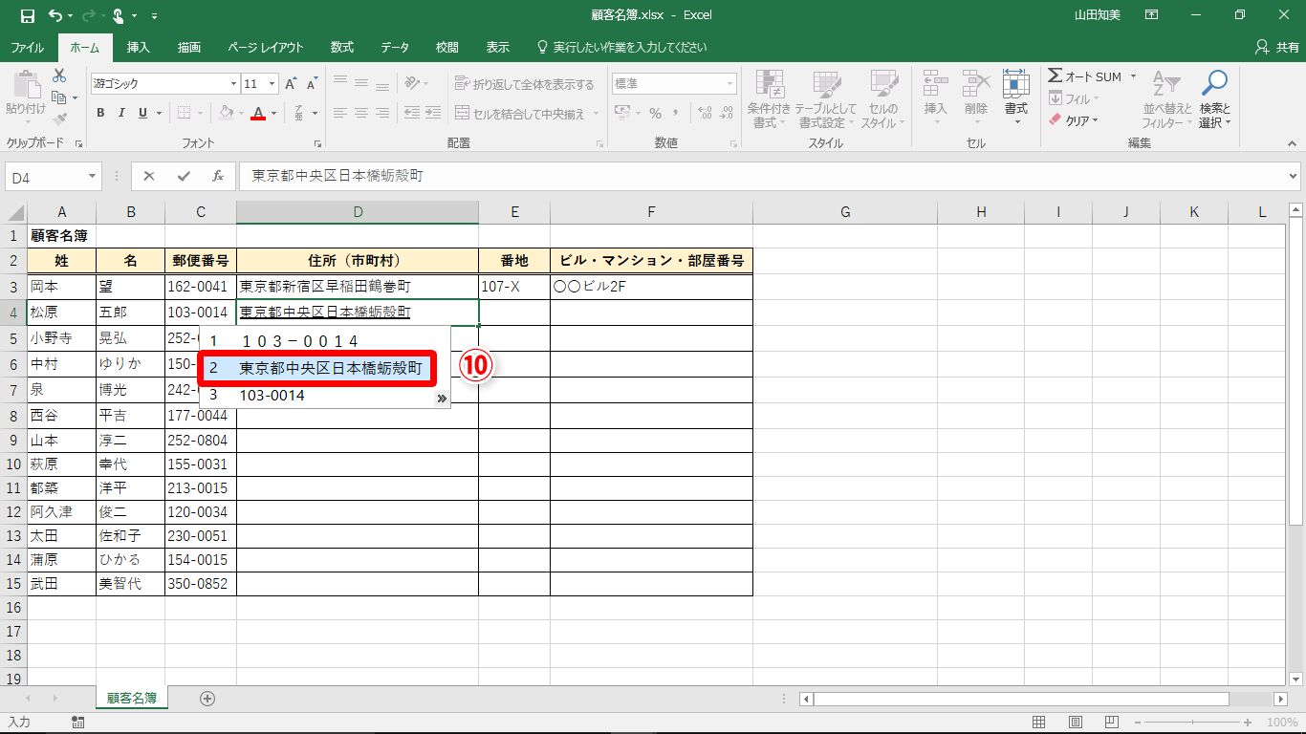Click the Format Painter brush icon

(x=59, y=119)
